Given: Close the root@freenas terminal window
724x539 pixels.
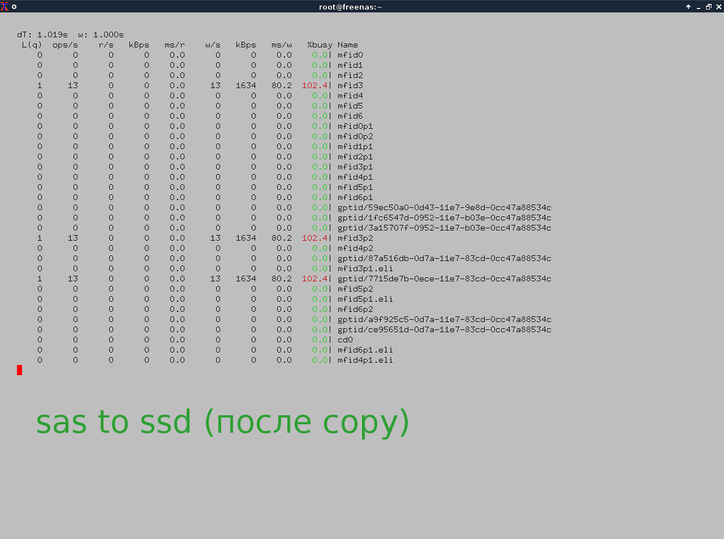Looking at the screenshot, I should pos(718,7).
